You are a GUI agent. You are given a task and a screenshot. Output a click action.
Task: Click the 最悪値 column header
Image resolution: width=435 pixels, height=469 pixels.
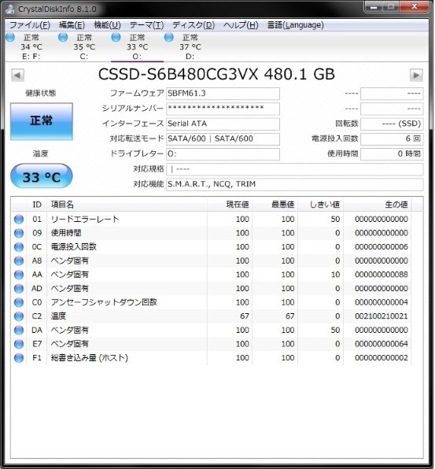click(x=275, y=205)
